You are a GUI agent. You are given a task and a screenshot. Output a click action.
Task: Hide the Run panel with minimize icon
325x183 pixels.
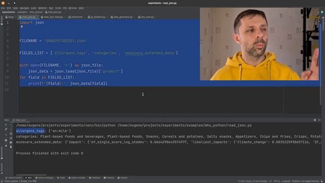tap(319, 120)
